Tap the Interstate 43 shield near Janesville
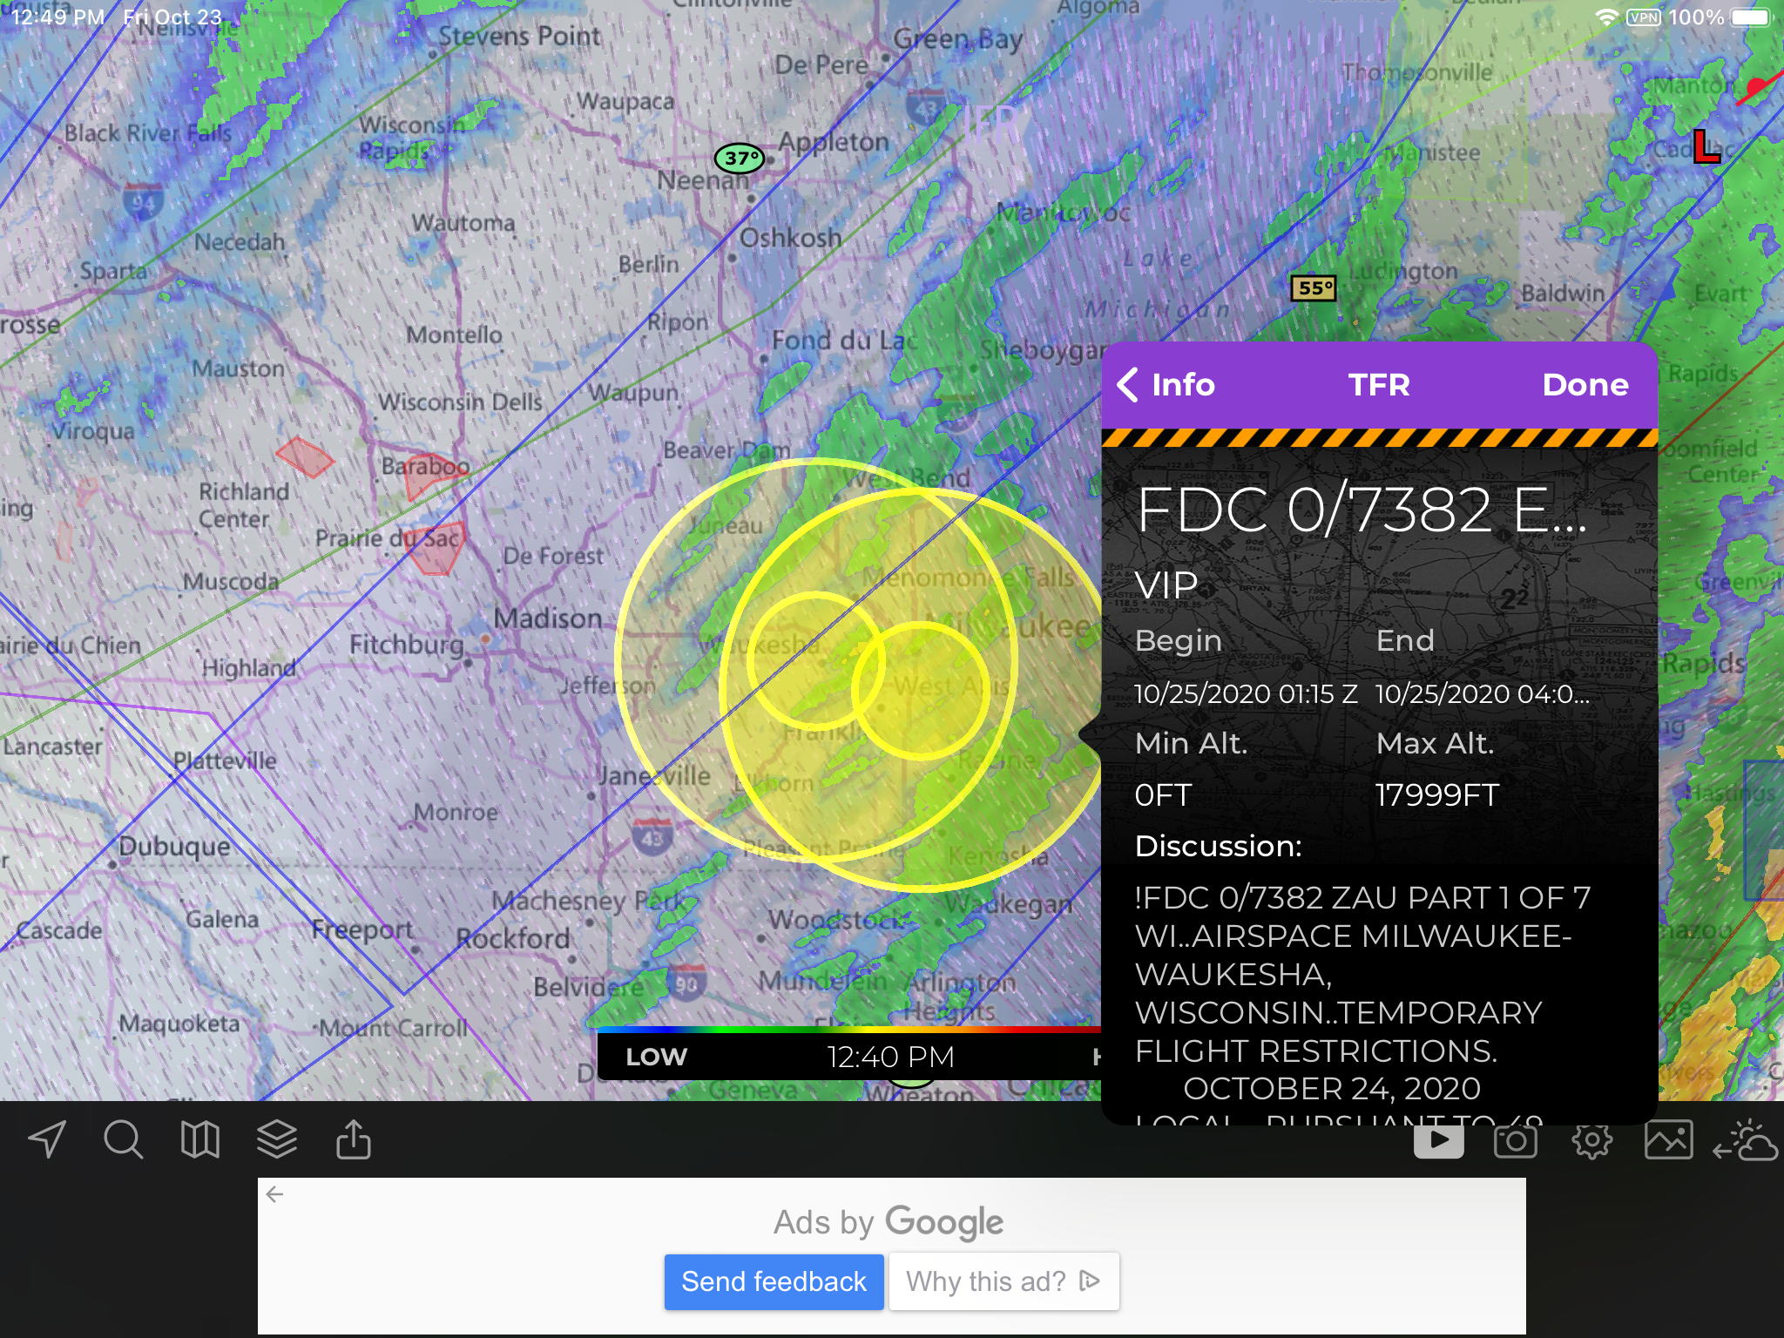 tap(652, 836)
